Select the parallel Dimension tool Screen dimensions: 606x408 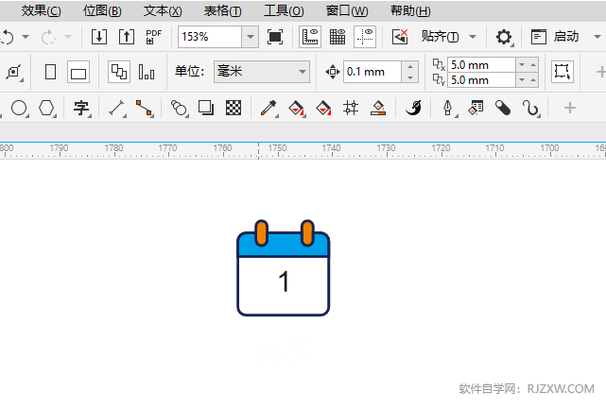[x=116, y=108]
